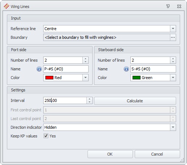This screenshot has height=165, width=187.
Task: Click the Green color swatch
Action: (x=137, y=78)
